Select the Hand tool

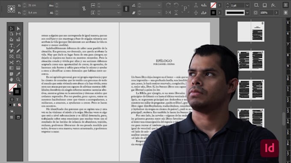(x=11, y=79)
